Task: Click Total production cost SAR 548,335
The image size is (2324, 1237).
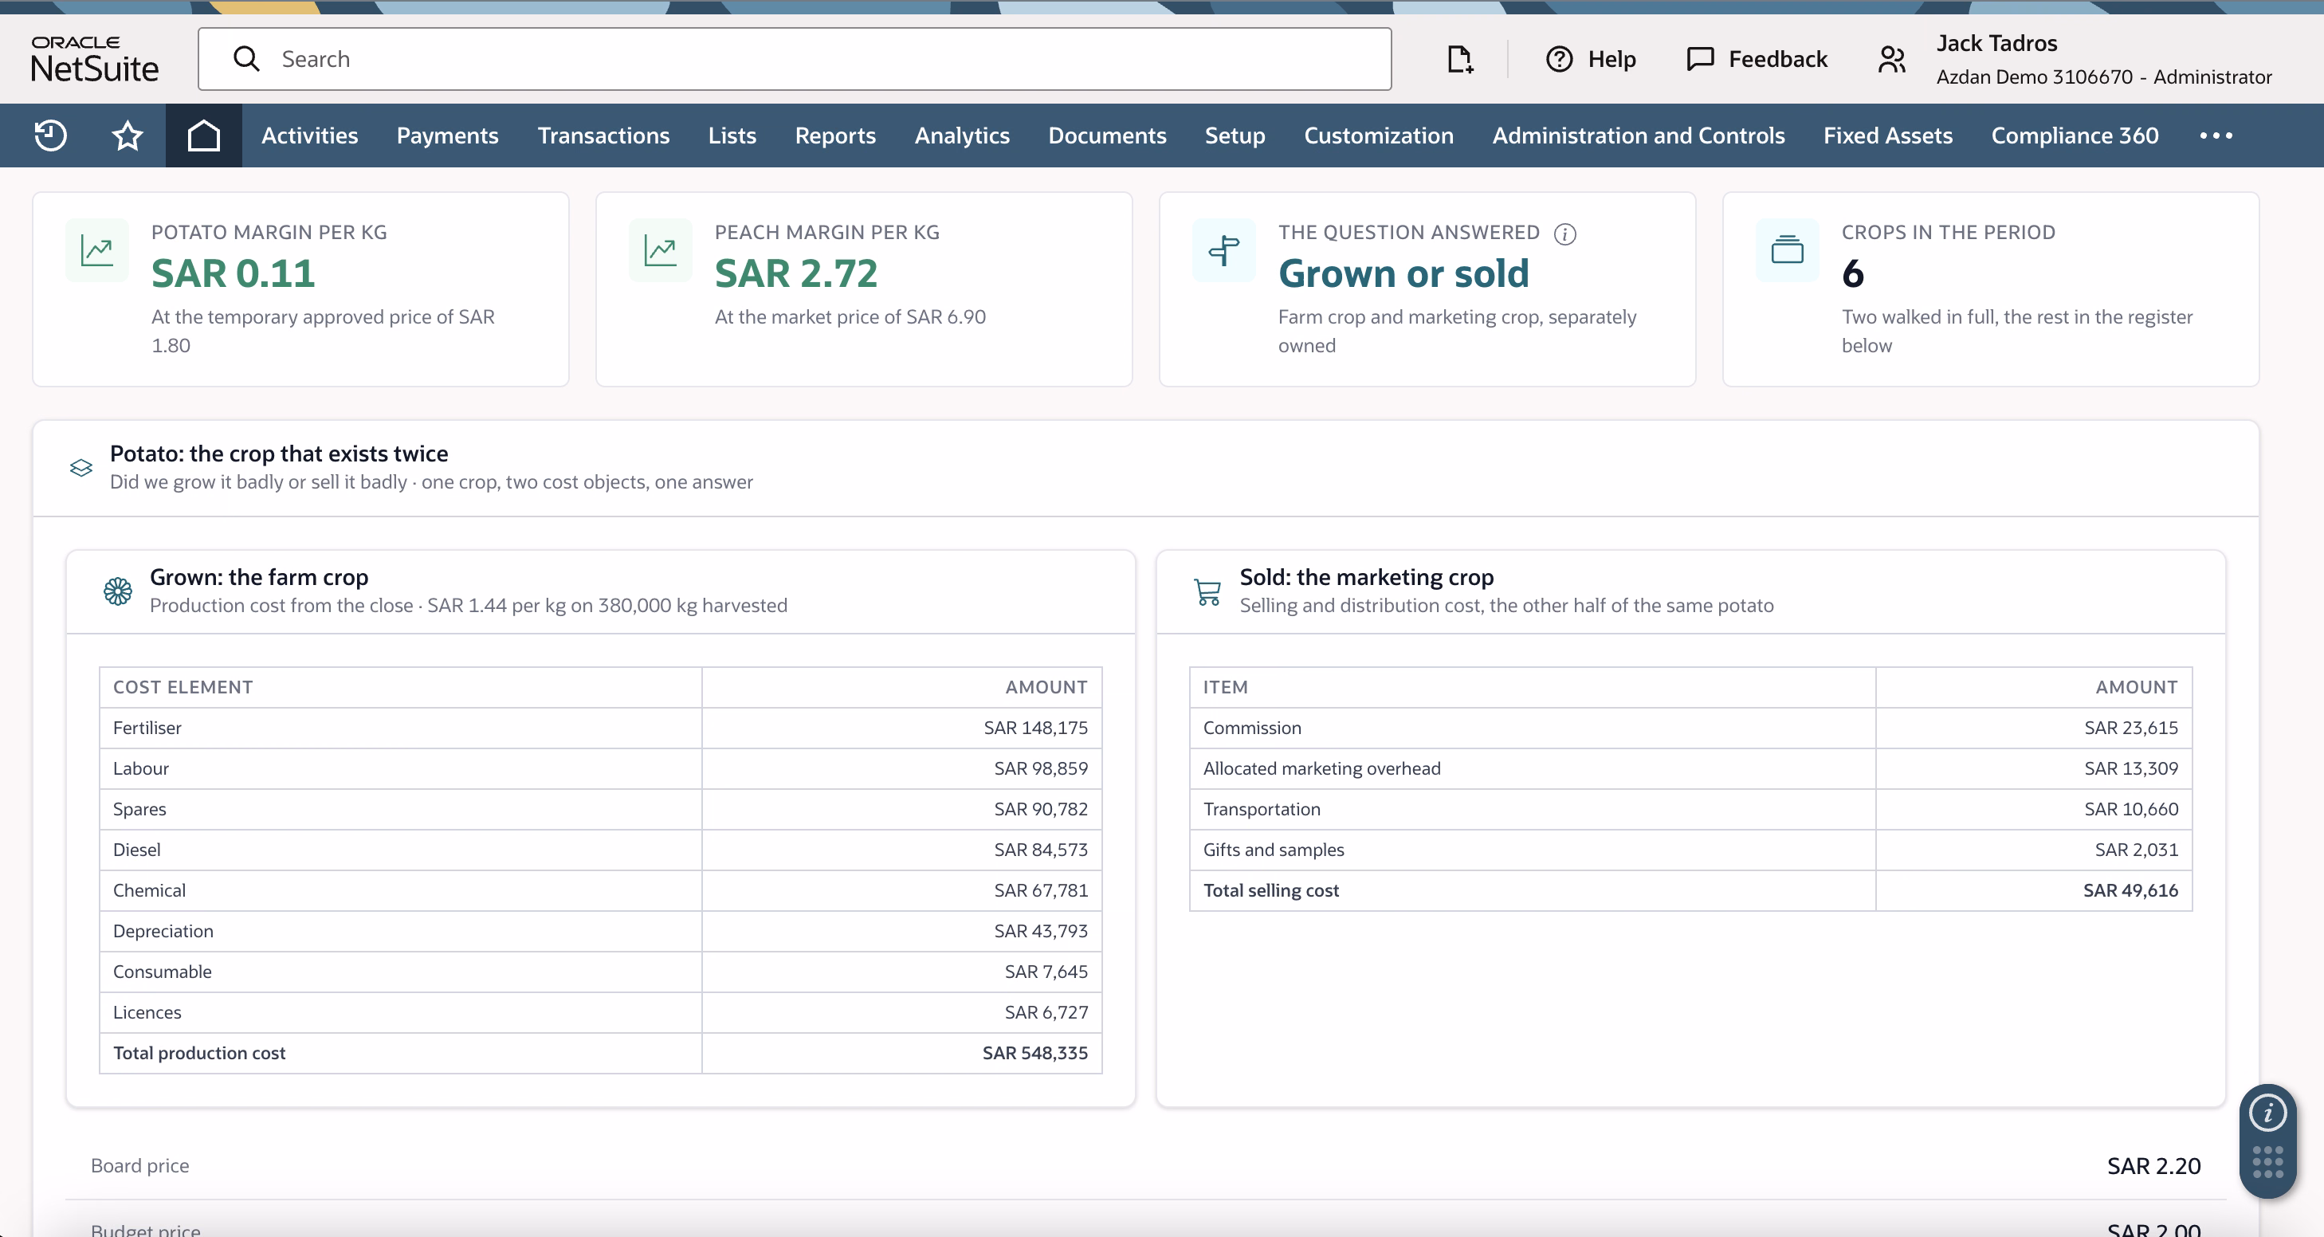Action: tap(1034, 1053)
